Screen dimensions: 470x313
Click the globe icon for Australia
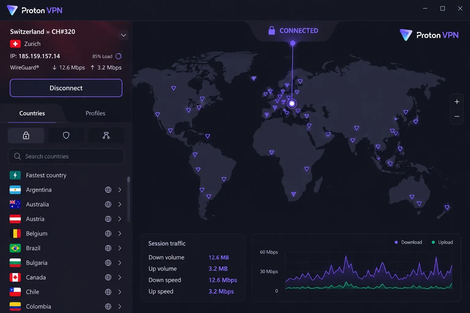[108, 204]
